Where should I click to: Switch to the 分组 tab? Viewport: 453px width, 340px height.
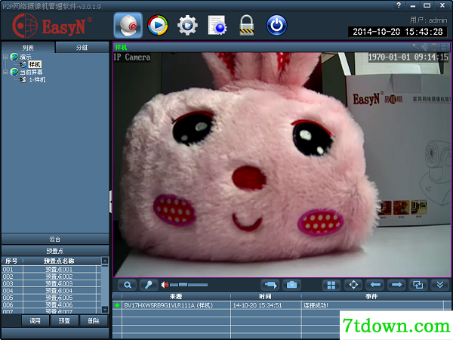(x=82, y=48)
